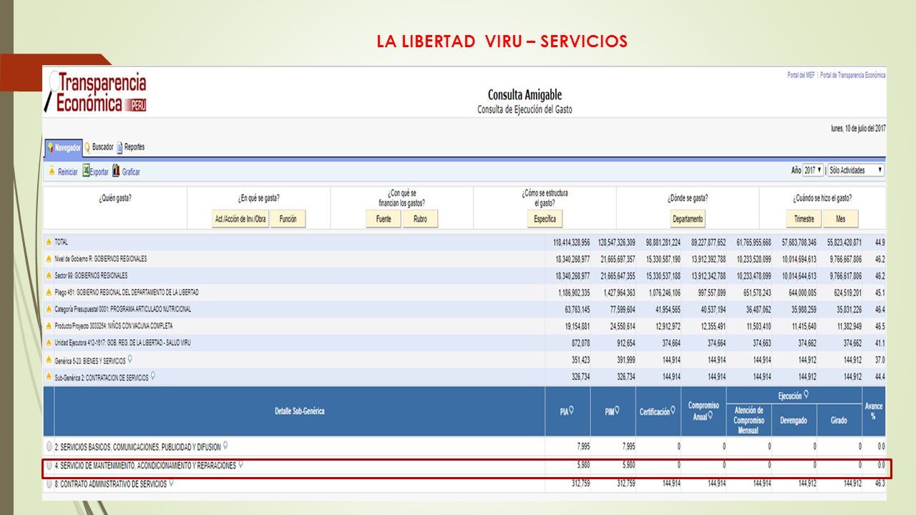Click info pin icon next to PIA header
This screenshot has width=916, height=515.
pos(571,411)
